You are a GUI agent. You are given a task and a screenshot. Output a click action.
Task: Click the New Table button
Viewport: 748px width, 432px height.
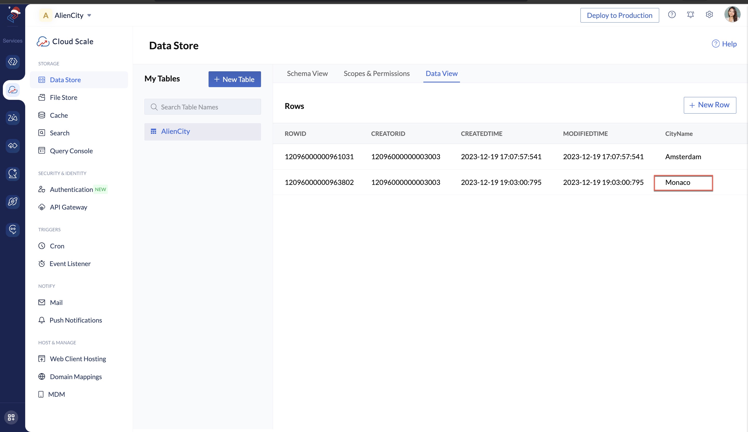[x=234, y=79]
